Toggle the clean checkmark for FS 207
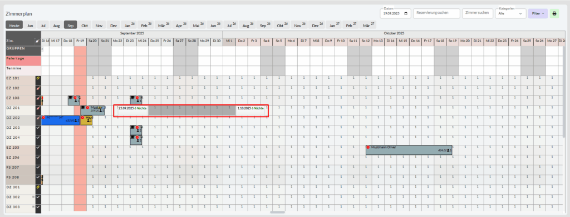Image resolution: width=570 pixels, height=217 pixels. (38, 168)
